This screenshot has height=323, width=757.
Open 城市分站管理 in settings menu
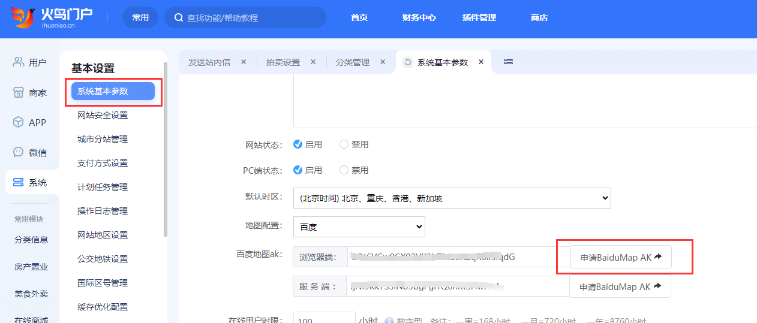[103, 139]
